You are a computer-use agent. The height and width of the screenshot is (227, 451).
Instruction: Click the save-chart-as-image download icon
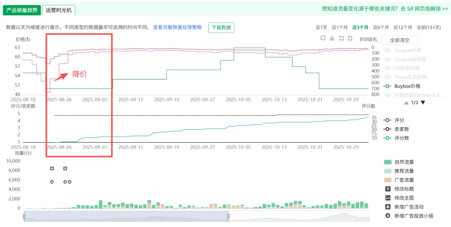click(x=332, y=38)
